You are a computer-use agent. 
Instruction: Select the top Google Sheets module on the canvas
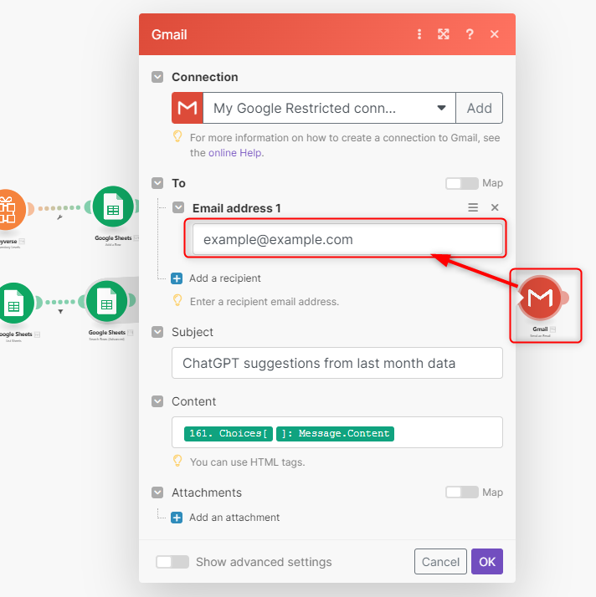click(x=113, y=207)
